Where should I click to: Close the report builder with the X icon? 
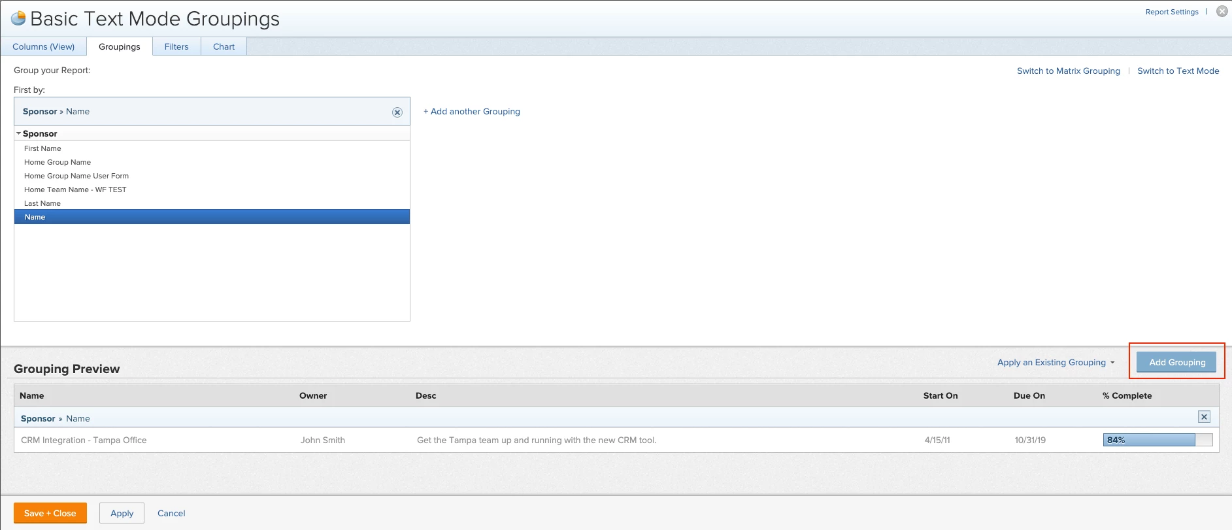pyautogui.click(x=1222, y=11)
